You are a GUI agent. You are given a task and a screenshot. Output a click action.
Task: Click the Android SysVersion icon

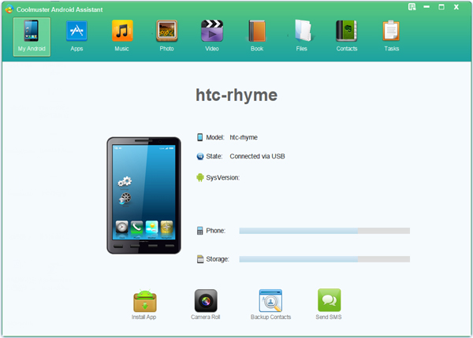point(200,177)
